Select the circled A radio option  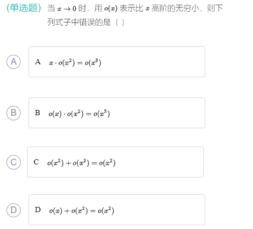[x=14, y=62]
